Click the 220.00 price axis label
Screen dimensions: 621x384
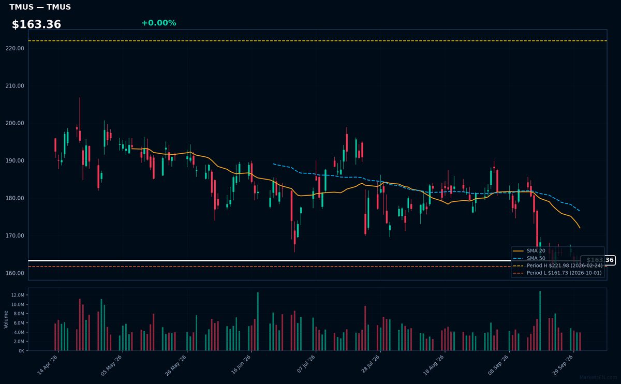16,48
